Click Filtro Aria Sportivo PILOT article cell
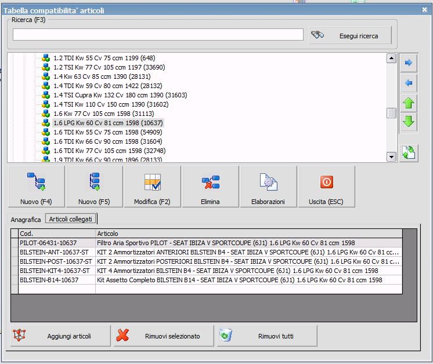 point(249,243)
